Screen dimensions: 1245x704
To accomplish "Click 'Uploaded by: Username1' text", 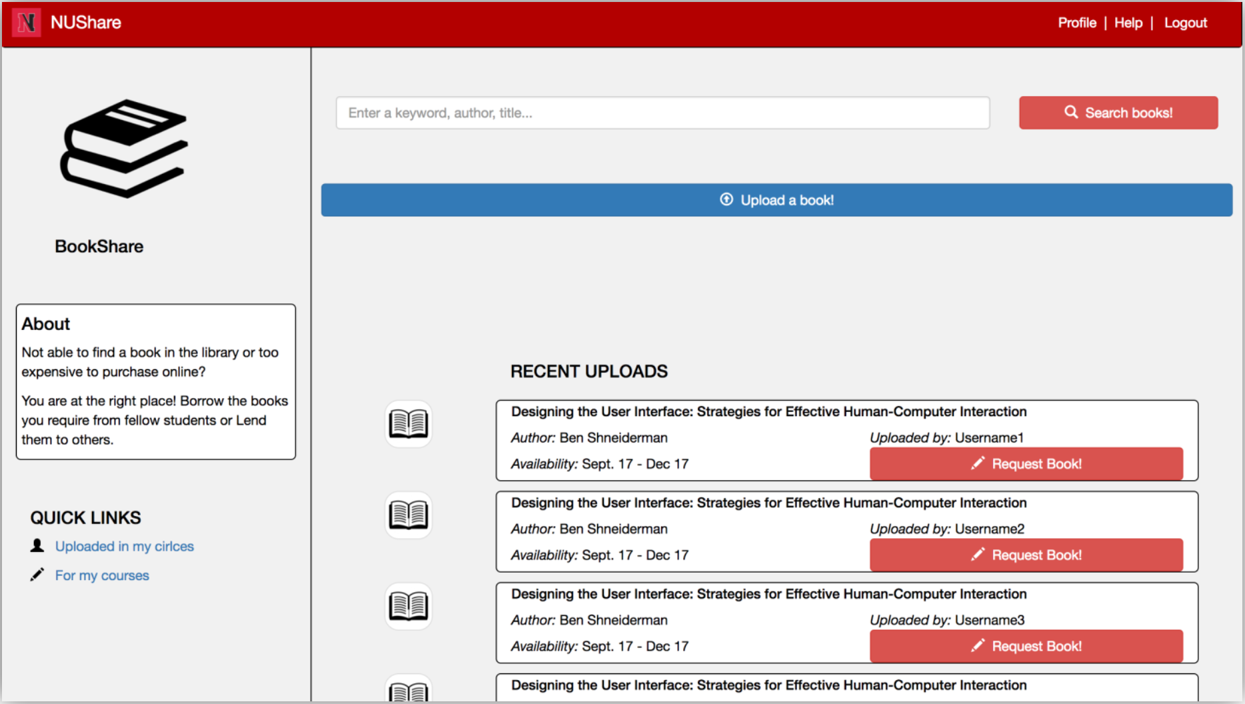I will [947, 438].
